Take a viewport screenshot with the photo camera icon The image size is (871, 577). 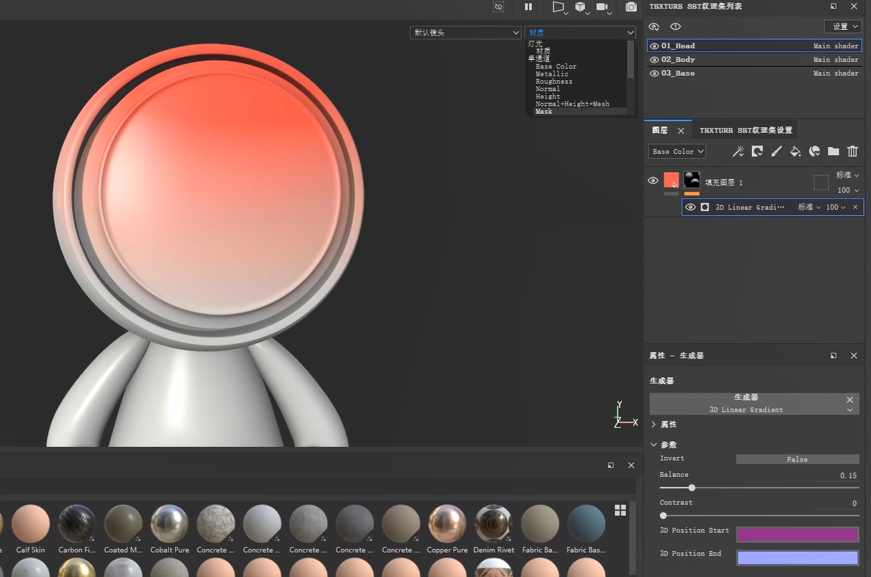631,7
